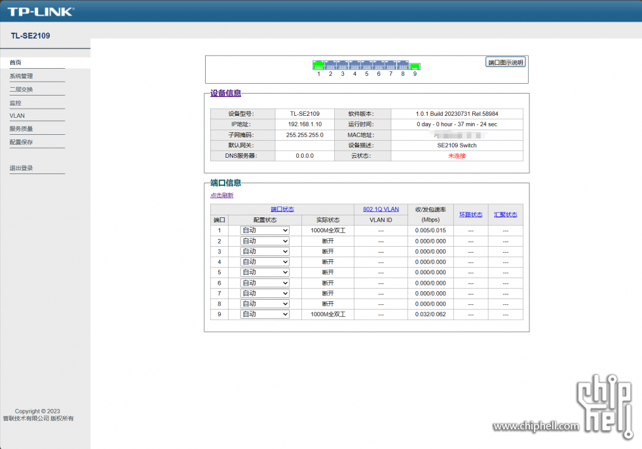Viewport: 642px width, 449px height.
Task: Open port 6 配置状态 dropdown
Action: pyautogui.click(x=265, y=283)
